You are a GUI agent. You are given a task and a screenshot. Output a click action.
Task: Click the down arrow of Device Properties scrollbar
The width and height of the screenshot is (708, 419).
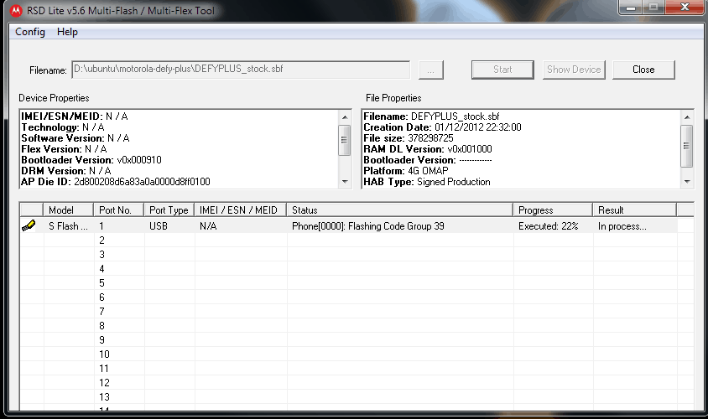tap(345, 181)
